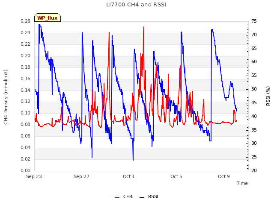Screen dimensions: 274x205
Task: Click the Sep 23 x-axis tick label
Action: [34, 176]
